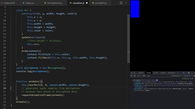This screenshot has height=109, width=195.
Task: Click the constructor definition on line 8
Action: tap(49, 14)
